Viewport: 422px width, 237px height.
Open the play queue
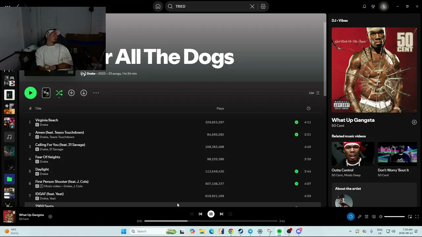(366, 217)
